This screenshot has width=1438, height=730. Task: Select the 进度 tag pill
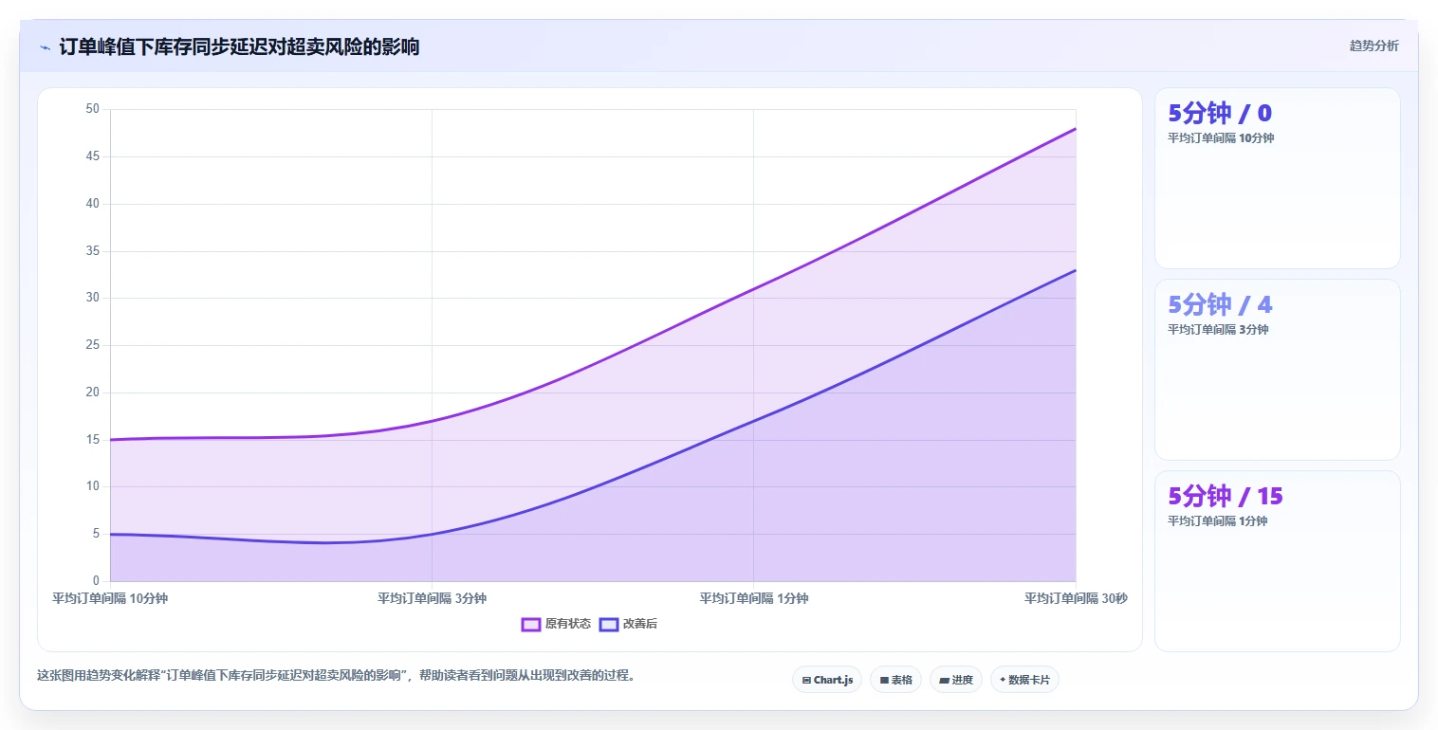[955, 680]
